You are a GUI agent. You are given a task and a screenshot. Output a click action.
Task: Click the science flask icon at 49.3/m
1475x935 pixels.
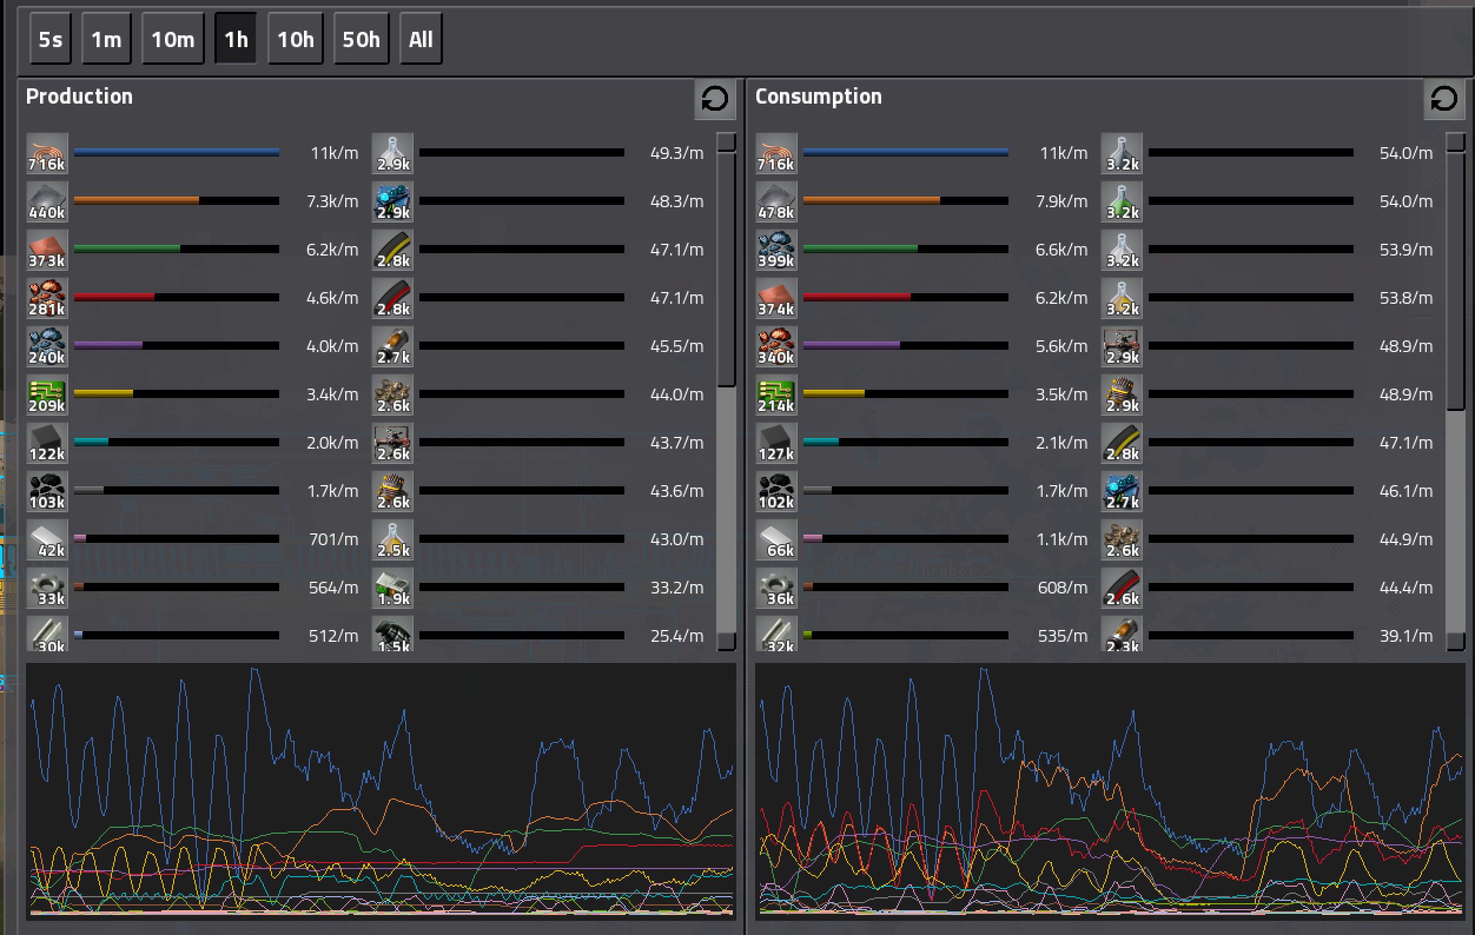[x=393, y=153]
